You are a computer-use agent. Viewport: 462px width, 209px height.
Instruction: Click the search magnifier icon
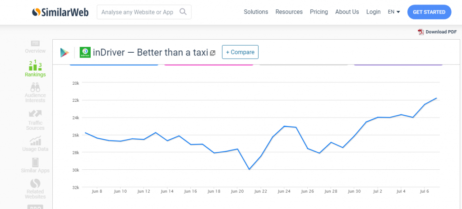(183, 12)
